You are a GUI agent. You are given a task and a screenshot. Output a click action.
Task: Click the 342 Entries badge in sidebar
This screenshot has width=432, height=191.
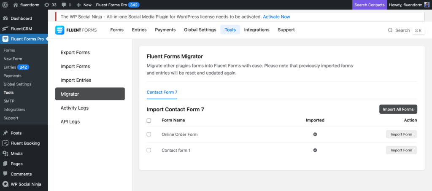coord(23,67)
